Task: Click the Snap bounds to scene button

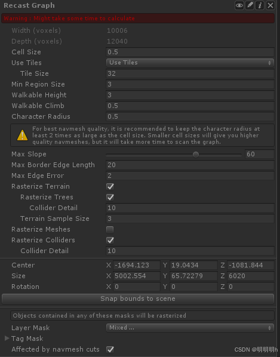Action: tap(138, 298)
